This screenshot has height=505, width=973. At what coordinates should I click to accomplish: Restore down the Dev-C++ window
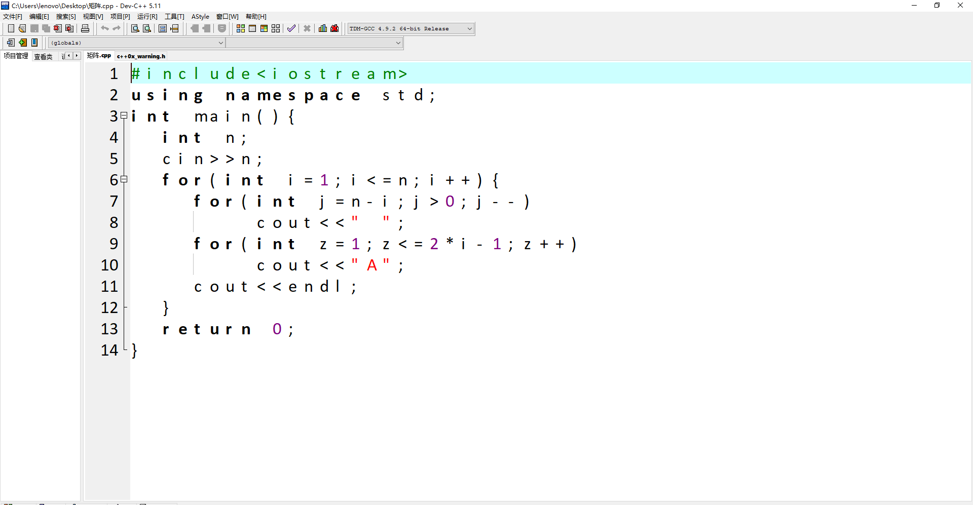click(937, 6)
